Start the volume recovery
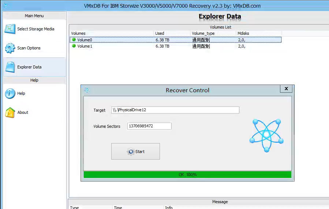The height and width of the screenshot is (209, 329). click(135, 151)
